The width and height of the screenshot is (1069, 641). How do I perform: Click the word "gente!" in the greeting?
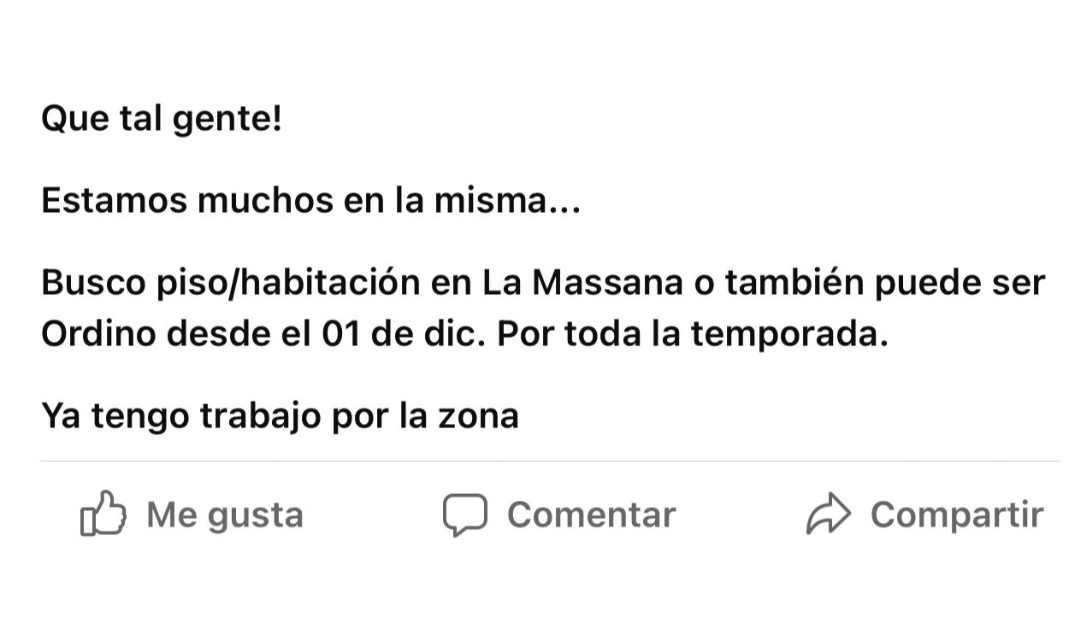click(x=227, y=119)
